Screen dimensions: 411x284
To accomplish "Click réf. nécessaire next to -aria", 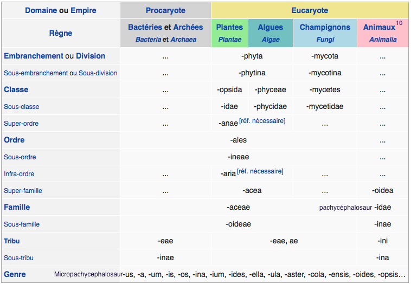I will (260, 171).
